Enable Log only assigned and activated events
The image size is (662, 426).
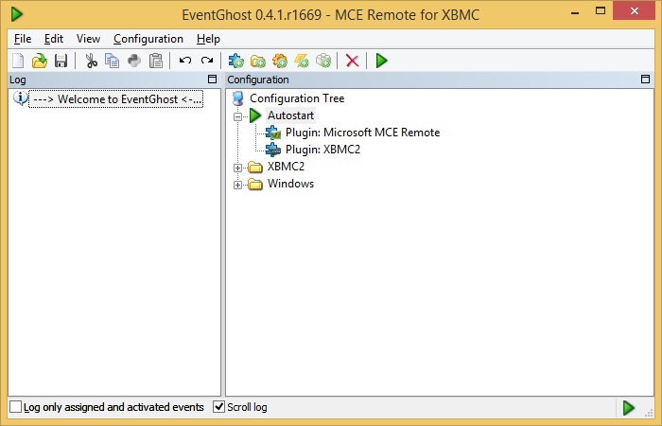tap(16, 407)
